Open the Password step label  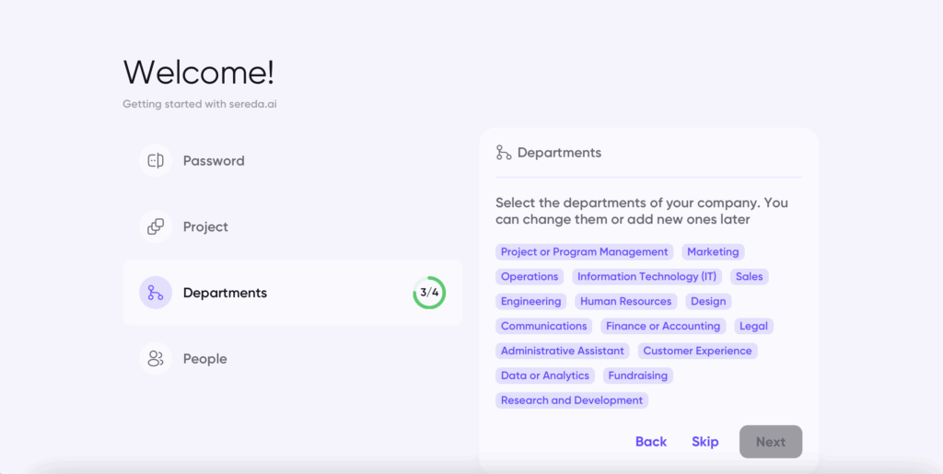coord(214,161)
